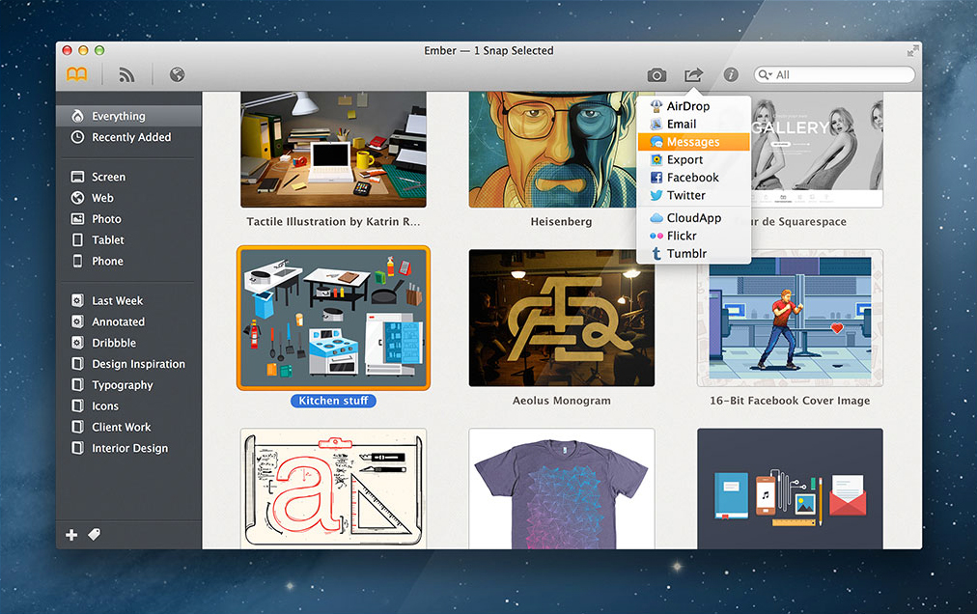Select the Last Week smart collection

pyautogui.click(x=128, y=301)
